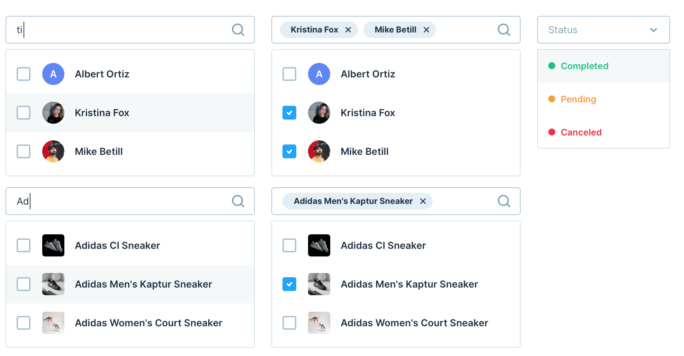Remove Adidas Men's Kaptur Sneaker tag

[423, 201]
